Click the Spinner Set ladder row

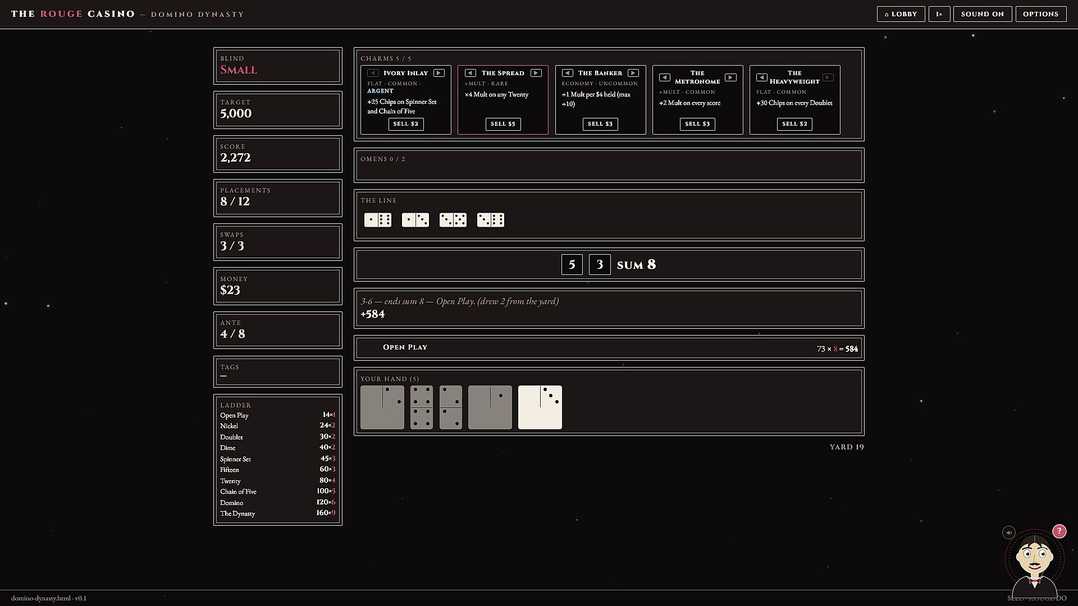coord(278,459)
